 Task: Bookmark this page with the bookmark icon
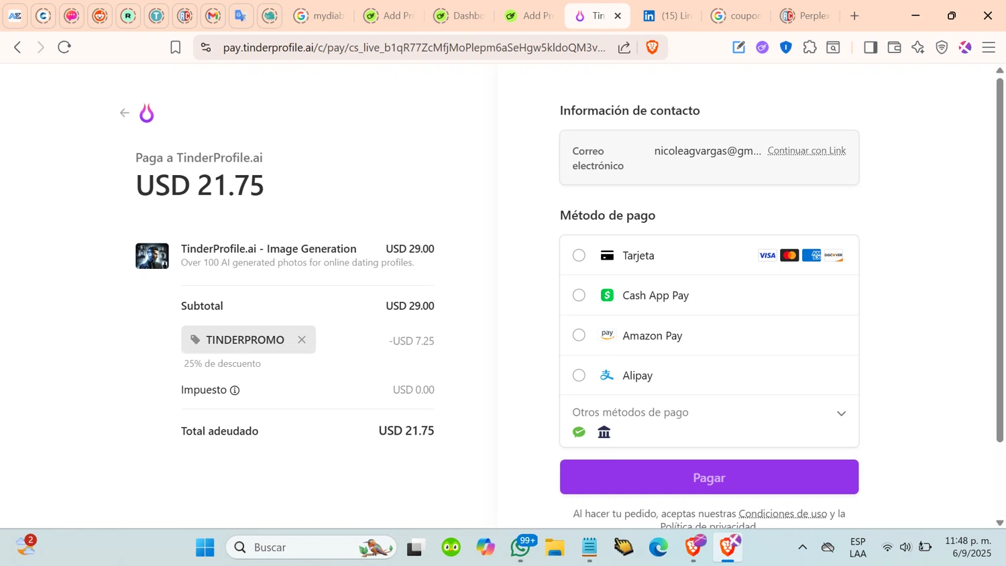[x=175, y=48]
